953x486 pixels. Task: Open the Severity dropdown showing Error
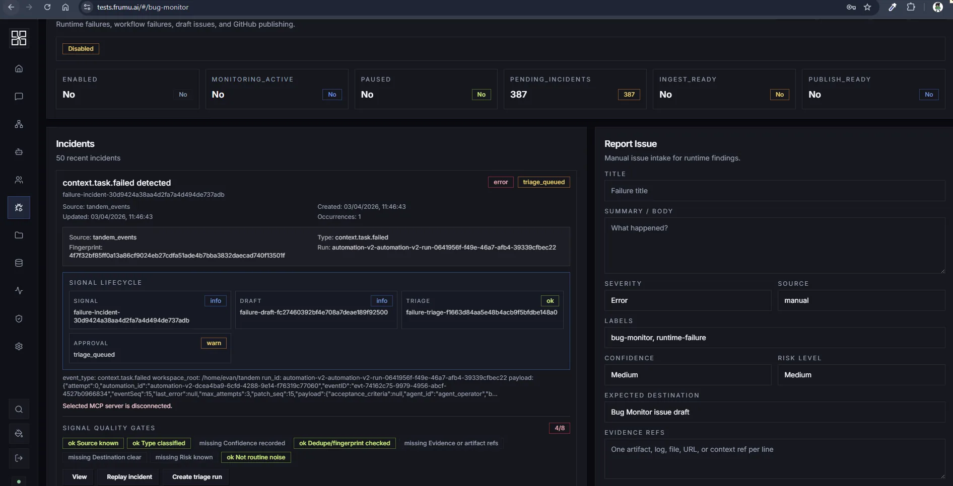pos(688,300)
